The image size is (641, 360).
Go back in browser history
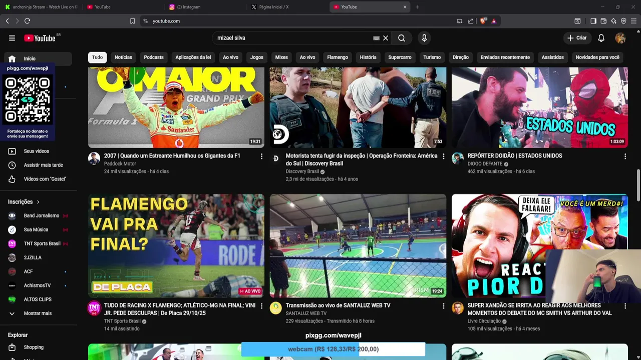point(7,21)
